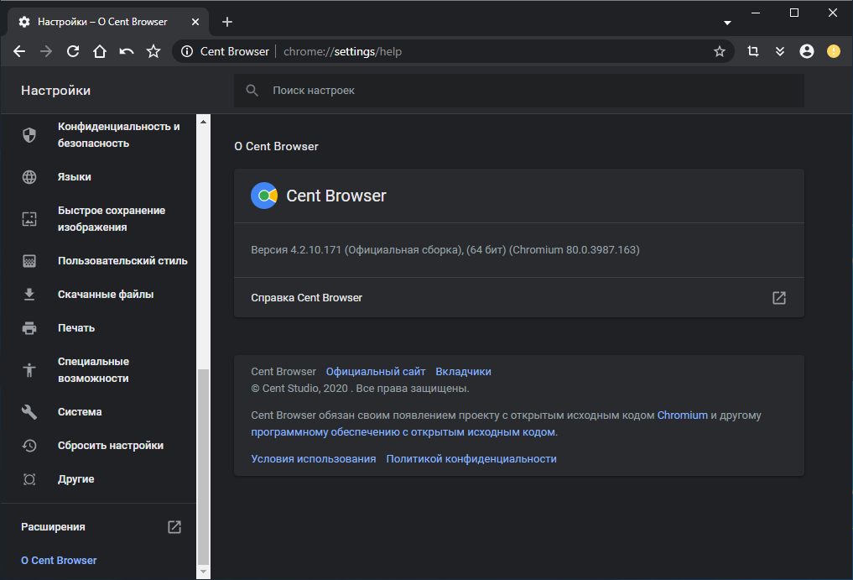The height and width of the screenshot is (580, 853).
Task: Open the Официальный сайт link
Action: (x=376, y=371)
